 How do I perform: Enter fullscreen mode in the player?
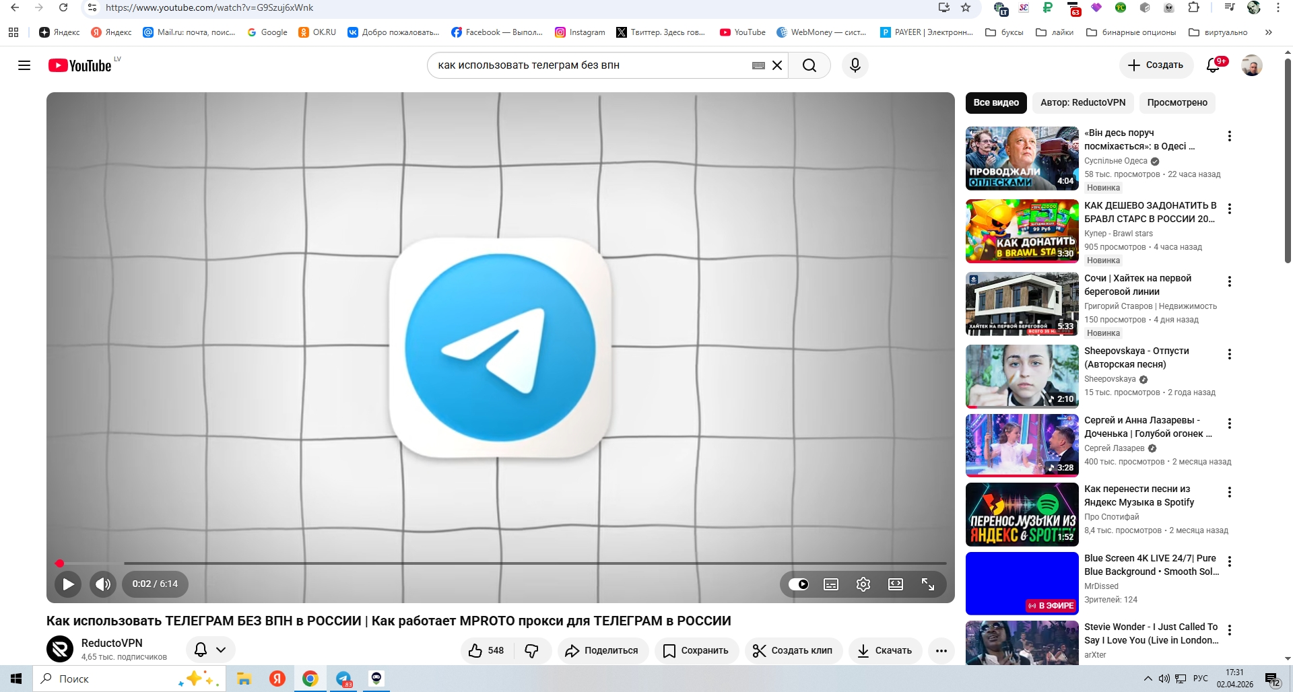(927, 584)
